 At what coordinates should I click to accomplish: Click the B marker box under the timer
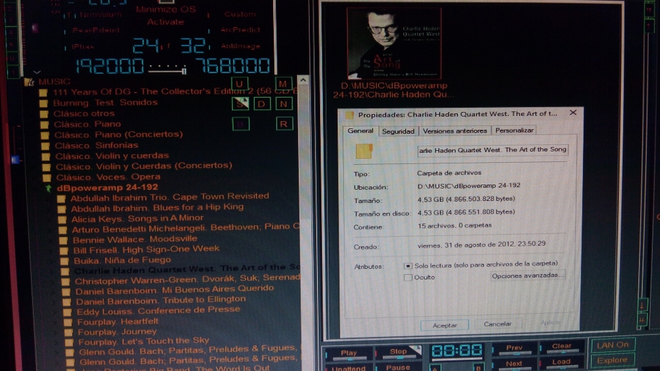[478, 368]
